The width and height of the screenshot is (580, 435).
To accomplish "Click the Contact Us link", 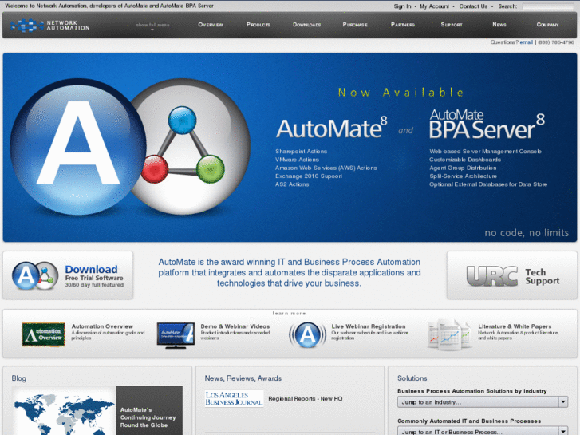I will 473,6.
